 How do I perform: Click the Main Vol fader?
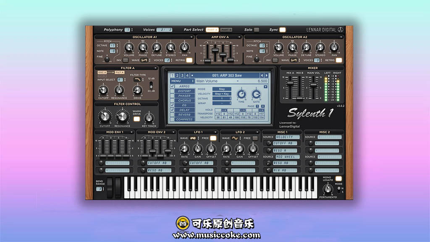[313, 85]
